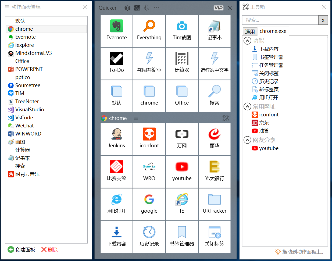The width and height of the screenshot is (332, 261).
Task: Select POWERPNT in the panel list
Action: coord(46,69)
